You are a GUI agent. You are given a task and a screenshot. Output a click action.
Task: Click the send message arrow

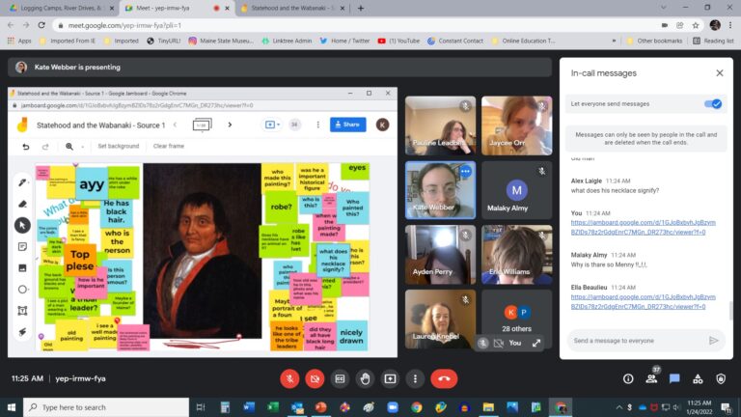click(714, 341)
